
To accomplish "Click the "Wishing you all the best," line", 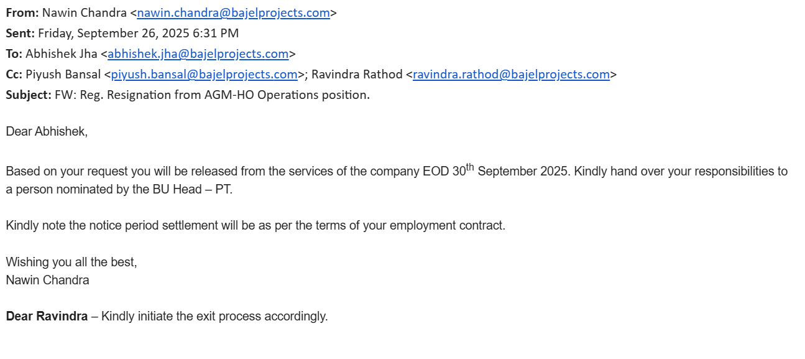I will coord(71,262).
